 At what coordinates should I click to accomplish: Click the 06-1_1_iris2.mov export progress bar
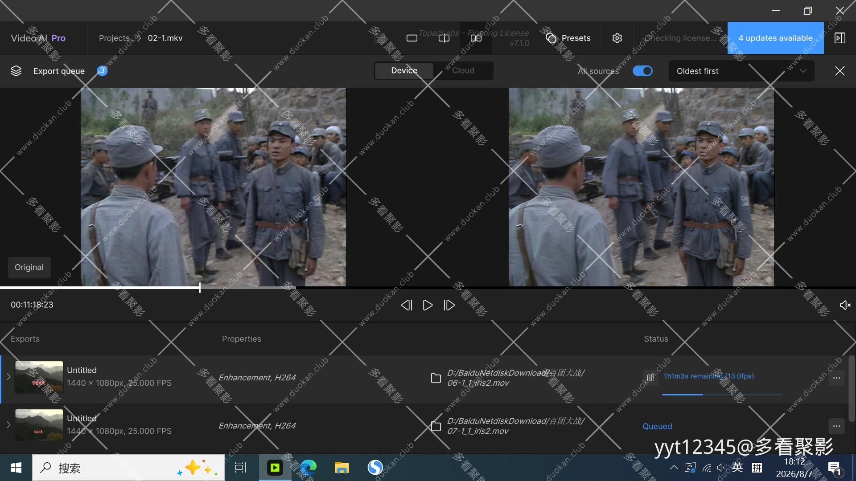[x=722, y=395]
